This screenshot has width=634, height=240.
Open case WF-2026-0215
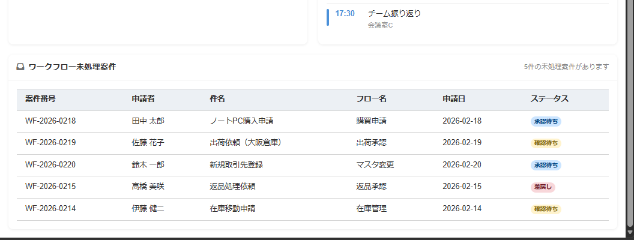click(50, 187)
